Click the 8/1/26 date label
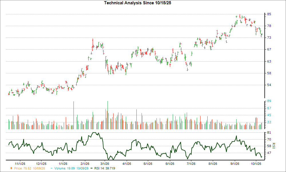286x172 pixels. 213,164
